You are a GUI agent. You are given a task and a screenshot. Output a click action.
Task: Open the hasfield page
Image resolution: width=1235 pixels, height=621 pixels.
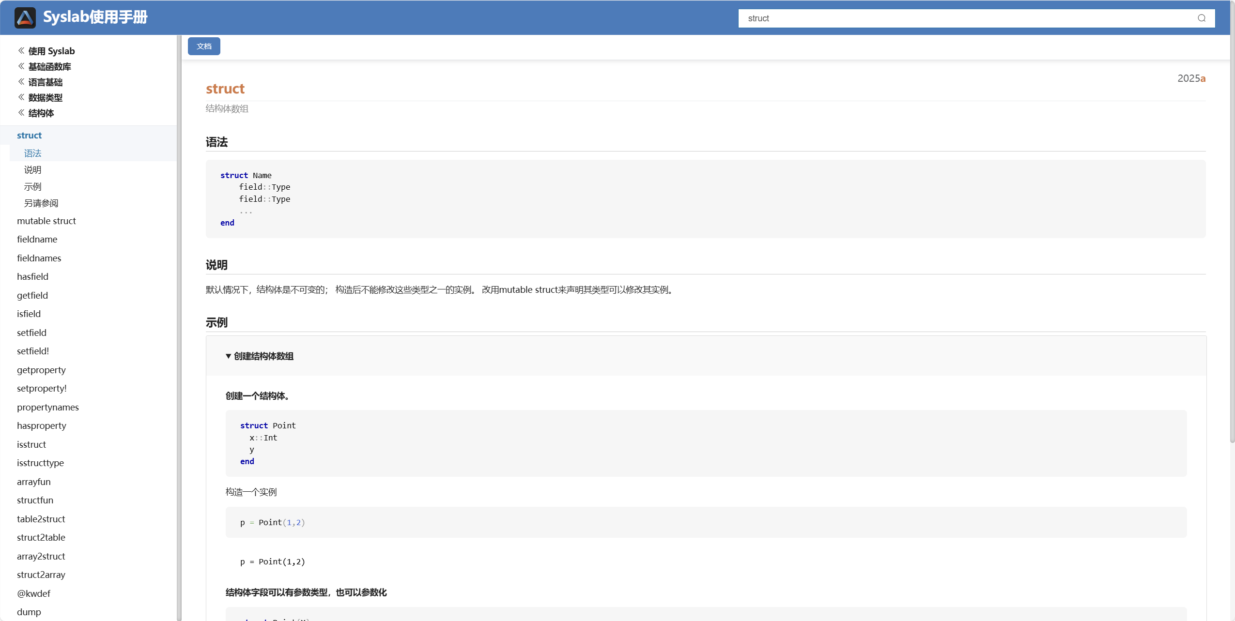pyautogui.click(x=32, y=277)
